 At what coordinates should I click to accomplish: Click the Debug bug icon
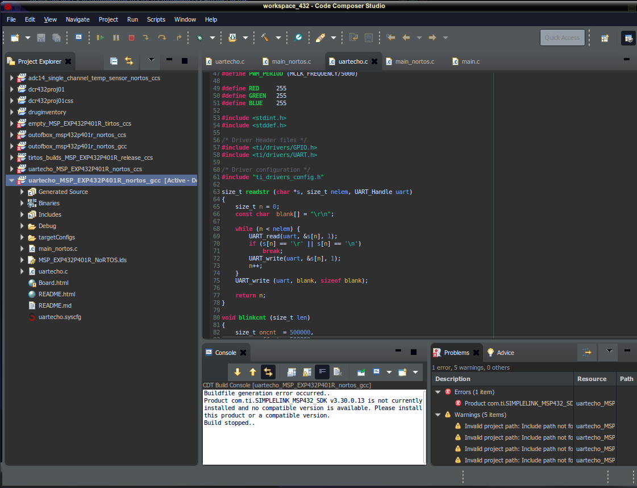point(199,38)
